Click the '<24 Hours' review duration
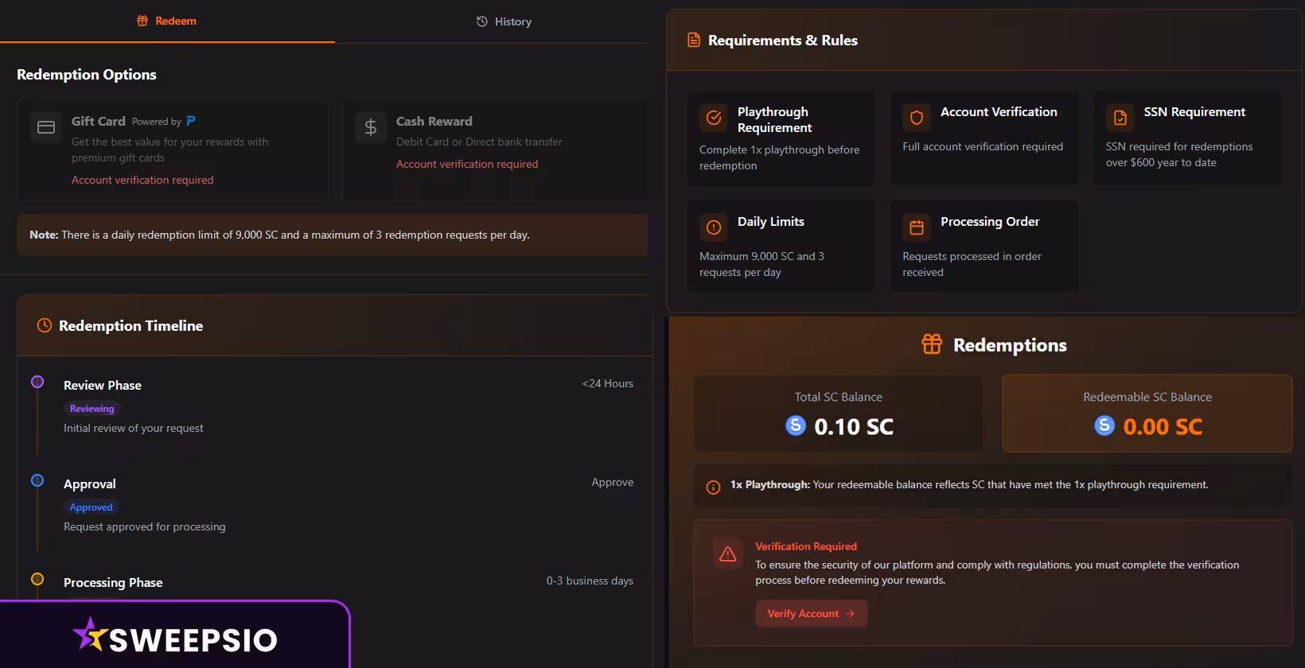This screenshot has height=668, width=1305. [608, 383]
